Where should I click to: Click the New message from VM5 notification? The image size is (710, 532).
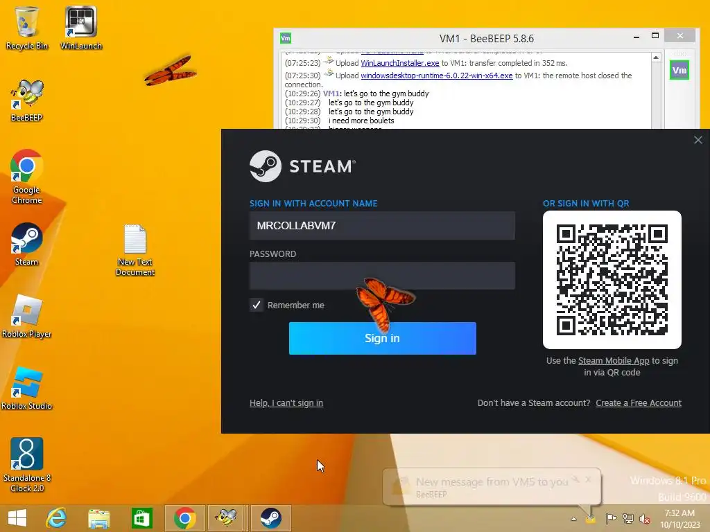tap(492, 487)
